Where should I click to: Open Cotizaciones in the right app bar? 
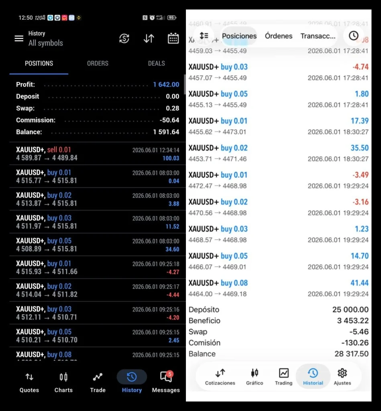(x=220, y=377)
